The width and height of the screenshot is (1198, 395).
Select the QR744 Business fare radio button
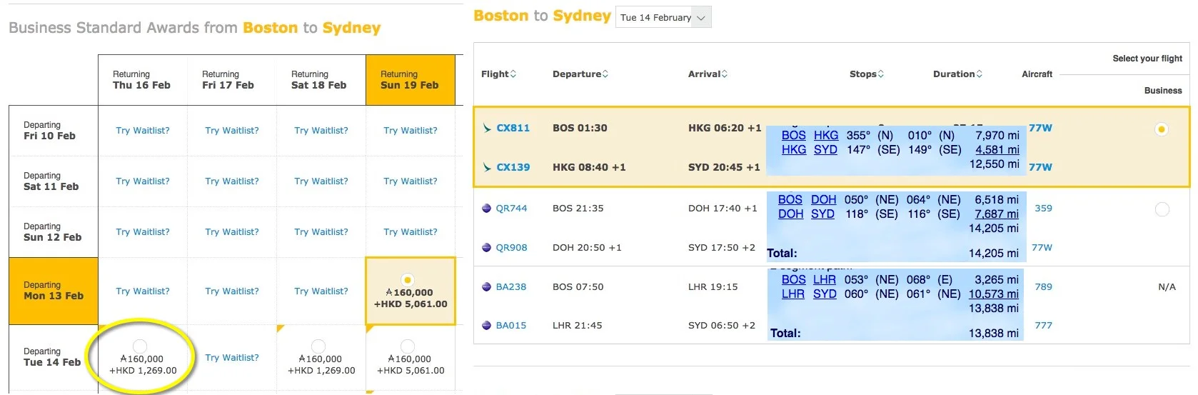pyautogui.click(x=1162, y=209)
